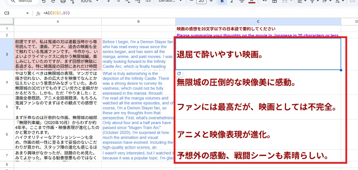Select cell beginning 'I wasn't very interested'
The width and height of the screenshot is (358, 170).
click(x=138, y=155)
